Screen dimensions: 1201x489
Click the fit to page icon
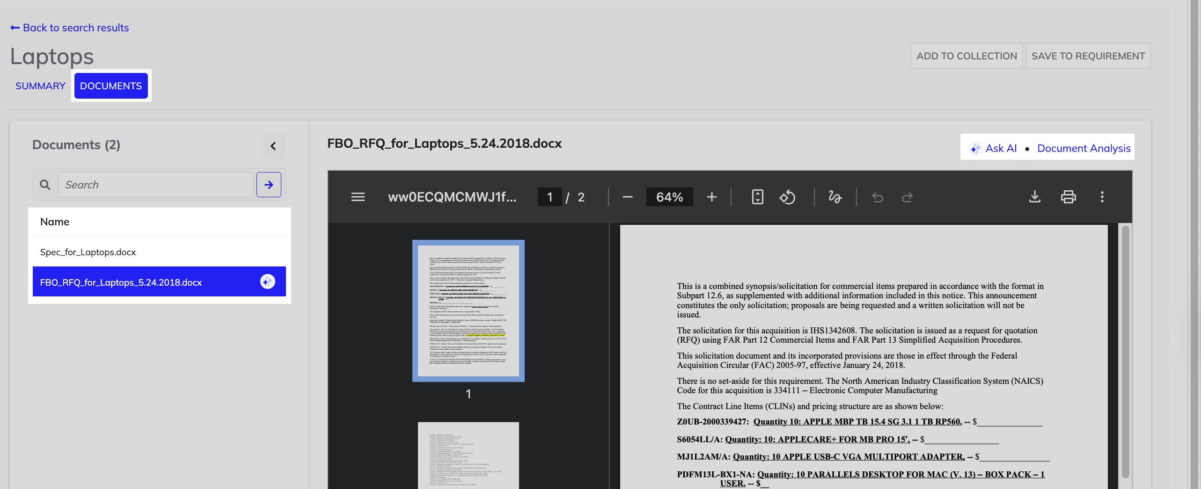758,197
